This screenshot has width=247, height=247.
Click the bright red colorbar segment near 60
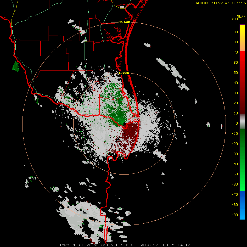(242, 62)
